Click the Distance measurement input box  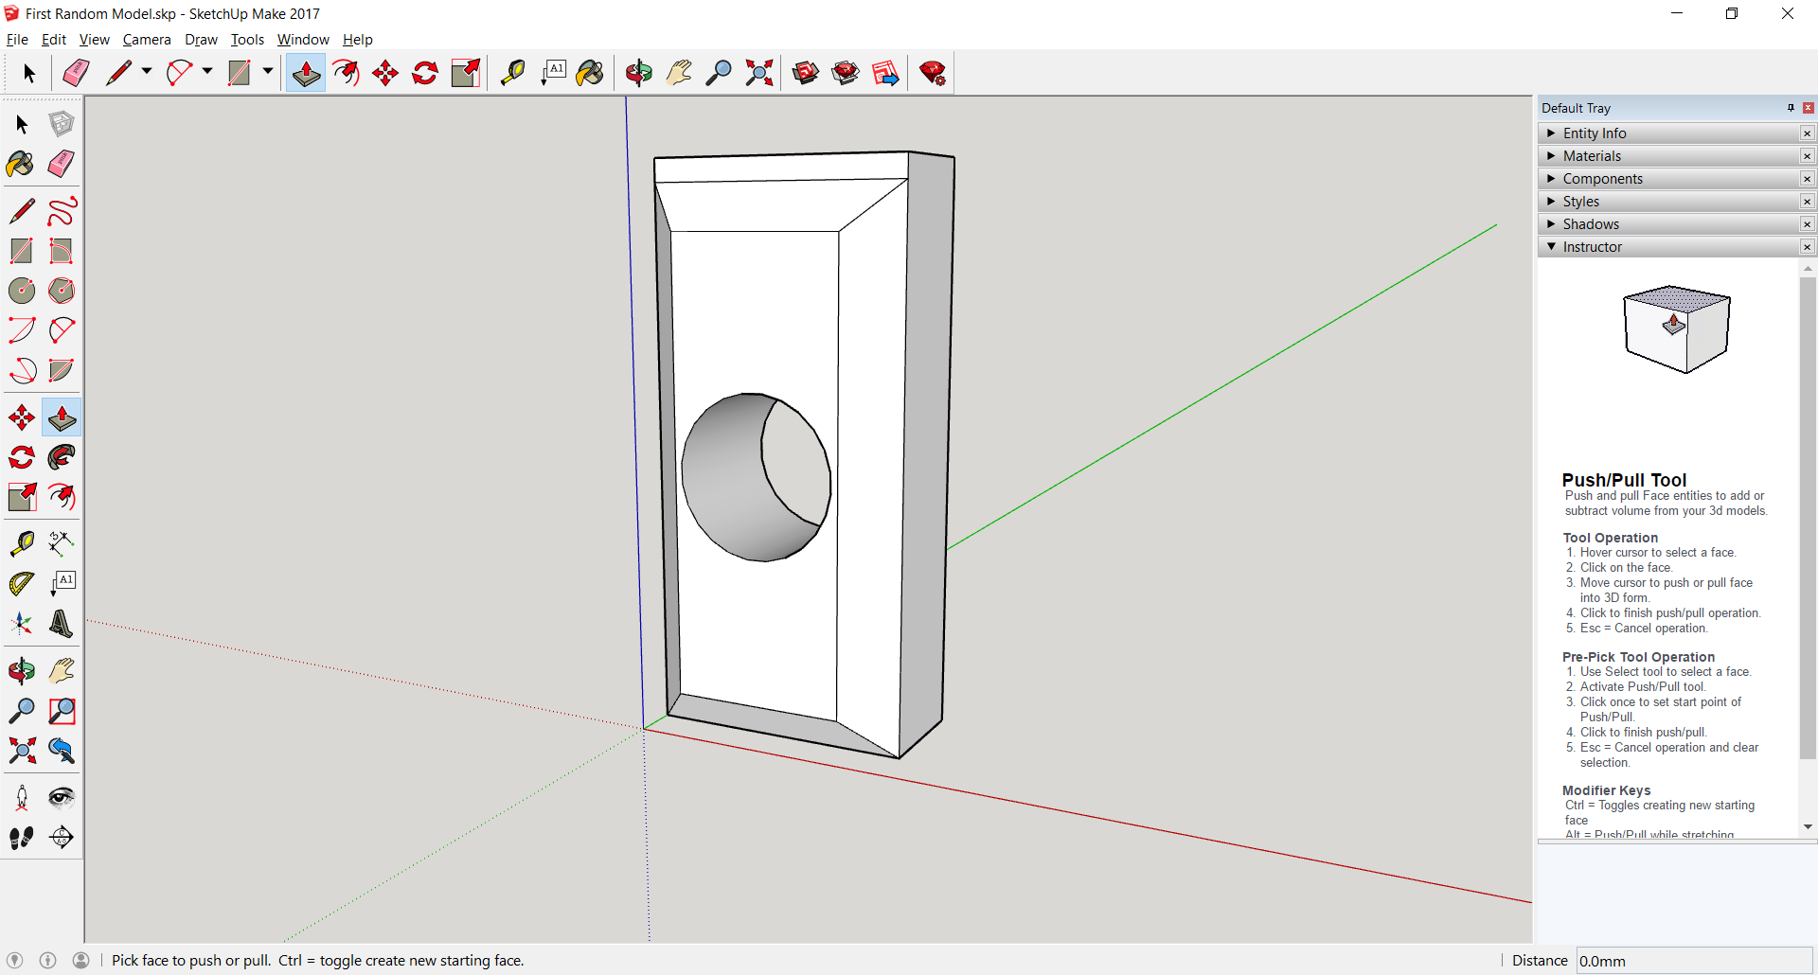1693,961
